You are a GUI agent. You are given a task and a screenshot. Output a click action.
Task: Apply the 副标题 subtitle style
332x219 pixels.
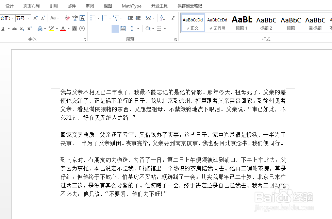[315, 23]
